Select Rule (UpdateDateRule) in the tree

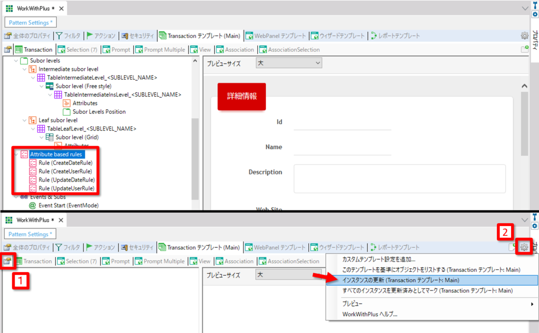(x=67, y=180)
